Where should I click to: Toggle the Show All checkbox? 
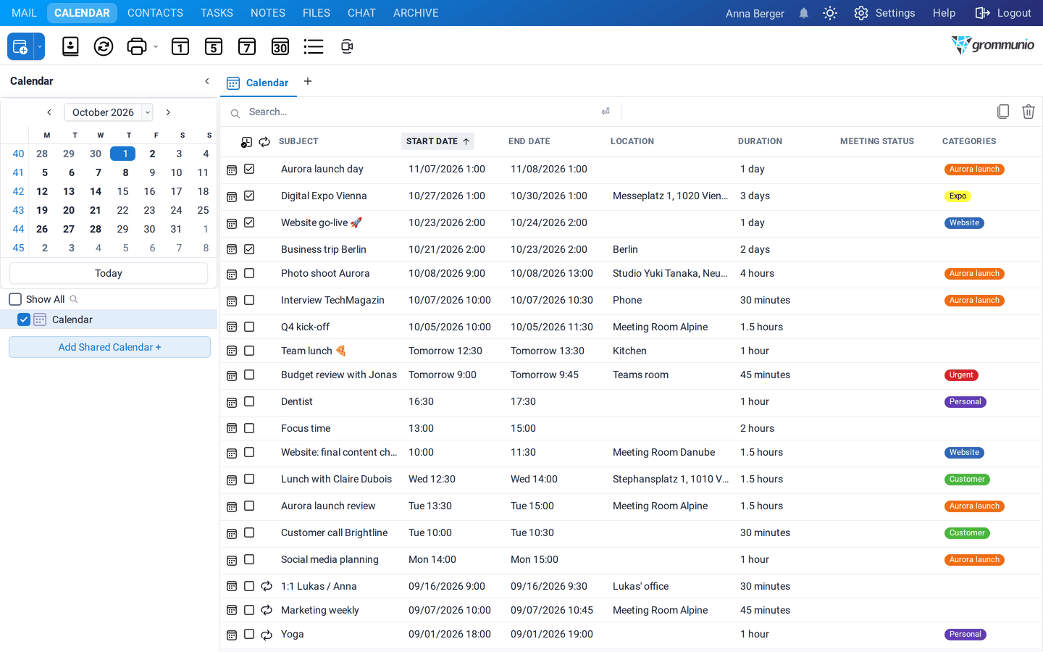click(x=15, y=299)
